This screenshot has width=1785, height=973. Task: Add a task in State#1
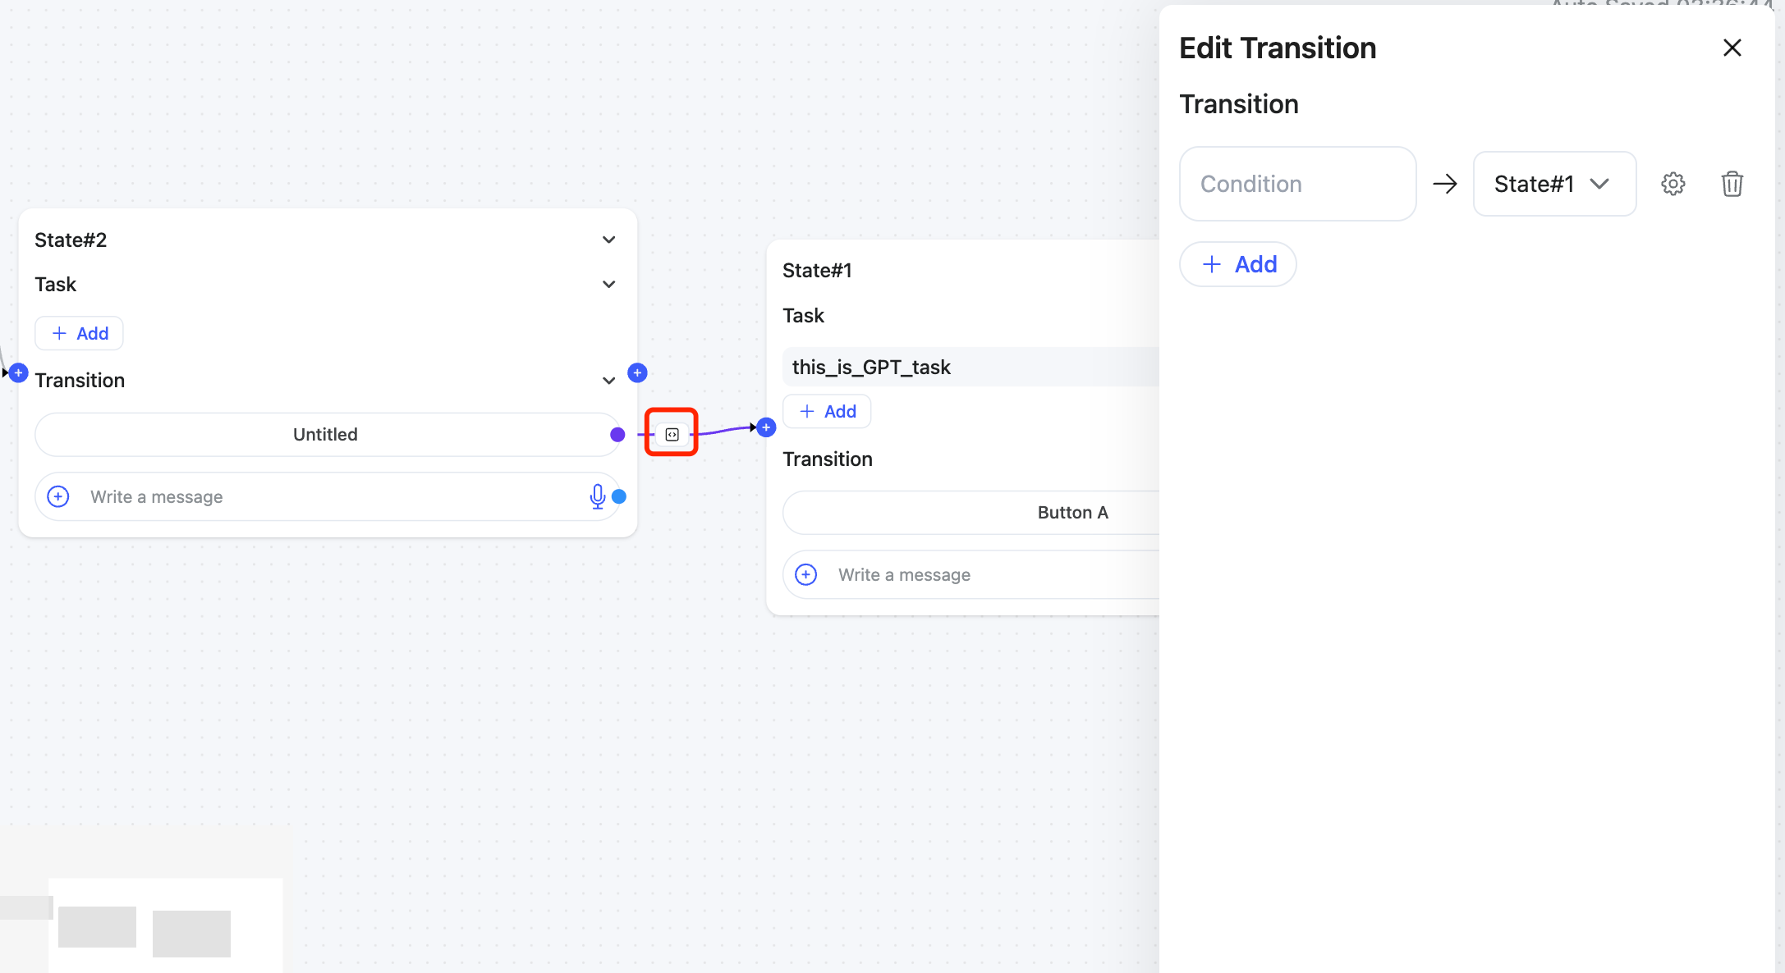(x=827, y=411)
